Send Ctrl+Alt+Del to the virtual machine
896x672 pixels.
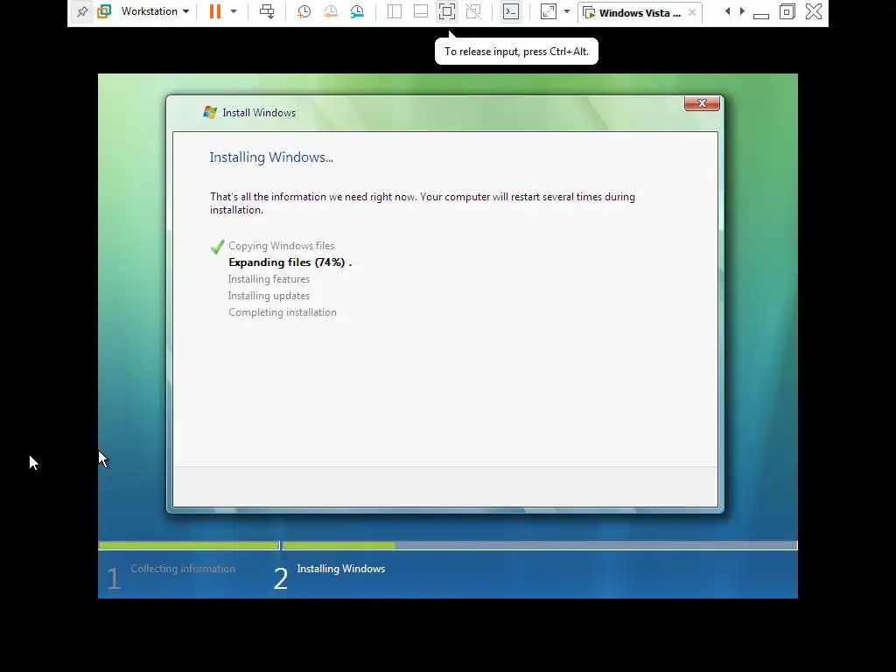(x=267, y=11)
